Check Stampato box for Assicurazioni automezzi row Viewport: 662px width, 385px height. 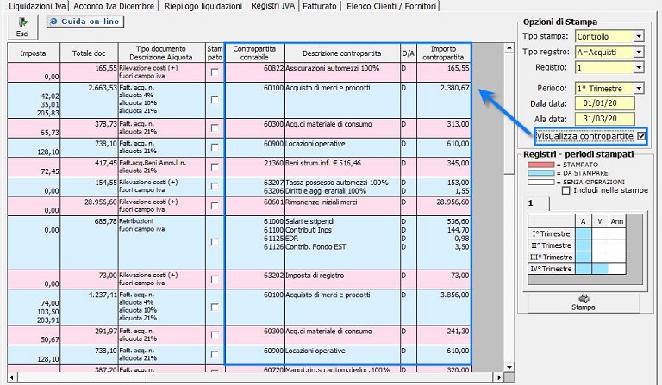(215, 72)
